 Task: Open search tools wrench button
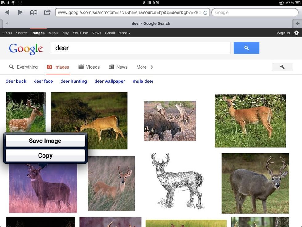(x=282, y=67)
